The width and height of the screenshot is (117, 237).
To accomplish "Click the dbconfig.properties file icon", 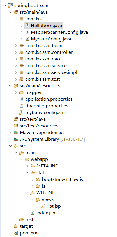I will click(x=22, y=106).
